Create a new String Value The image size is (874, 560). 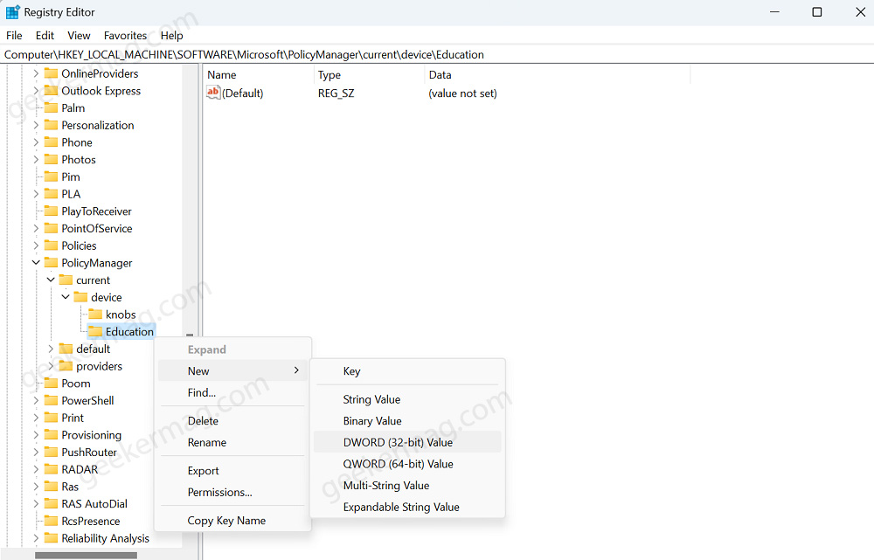pos(407,399)
